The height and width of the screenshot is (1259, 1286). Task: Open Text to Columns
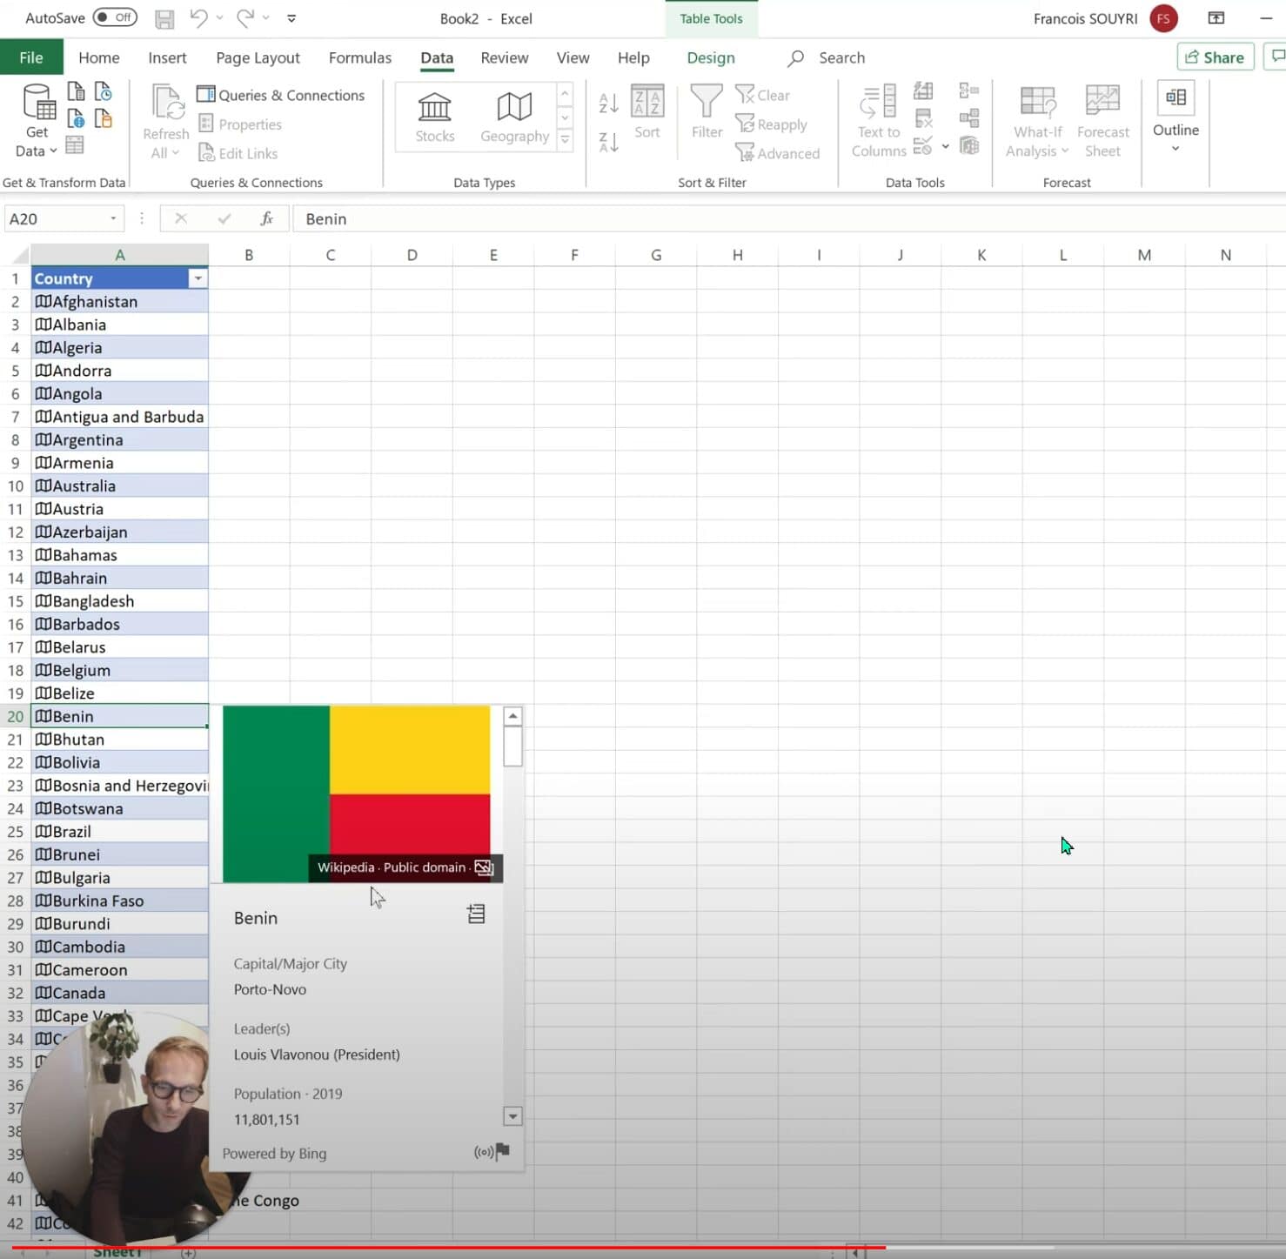click(877, 119)
